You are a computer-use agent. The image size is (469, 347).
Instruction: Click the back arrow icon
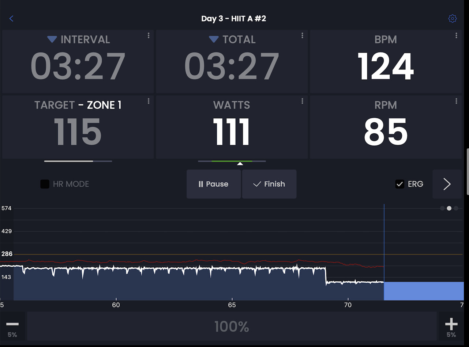11,19
